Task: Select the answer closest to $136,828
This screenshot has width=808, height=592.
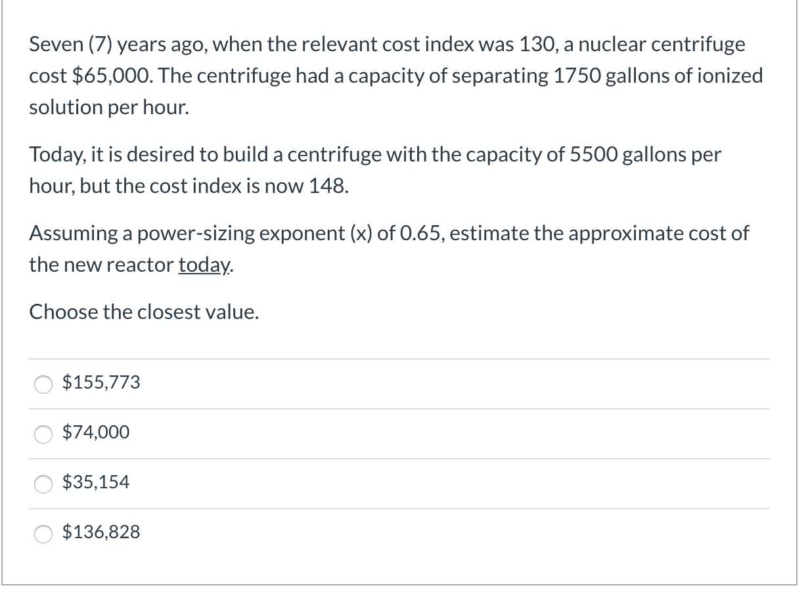Action: pyautogui.click(x=101, y=533)
